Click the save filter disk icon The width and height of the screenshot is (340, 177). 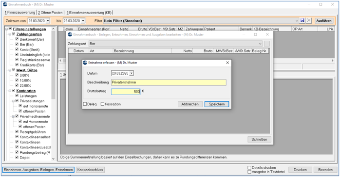(302, 20)
